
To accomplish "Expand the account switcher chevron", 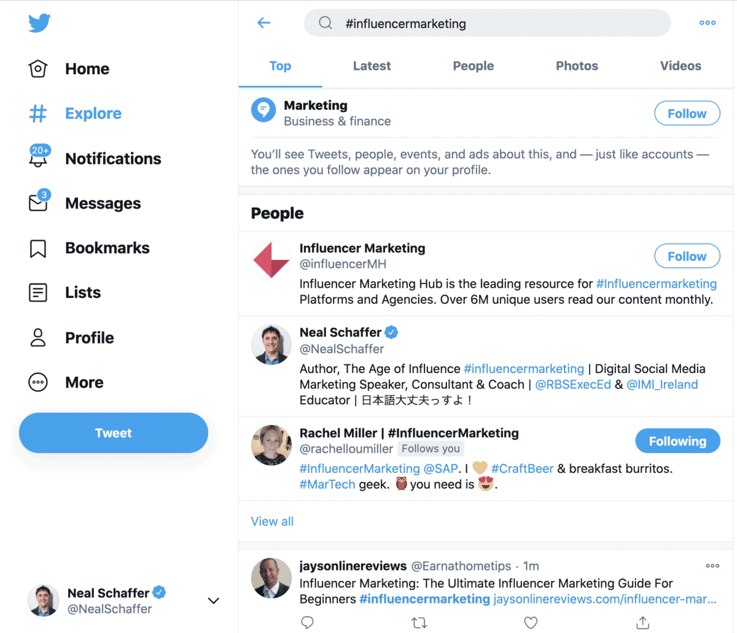I will click(213, 600).
